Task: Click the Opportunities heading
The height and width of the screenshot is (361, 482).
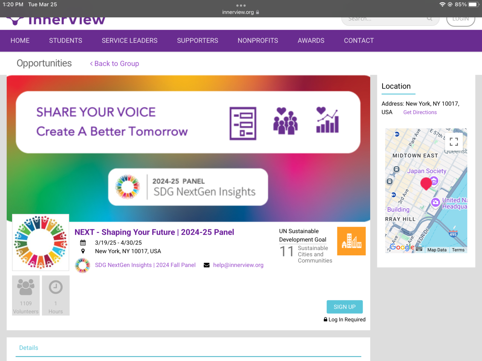Action: [x=44, y=63]
